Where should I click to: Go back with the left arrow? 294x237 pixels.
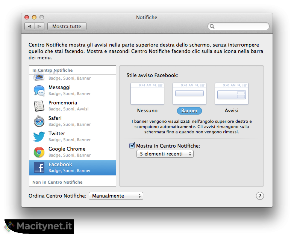(30, 26)
